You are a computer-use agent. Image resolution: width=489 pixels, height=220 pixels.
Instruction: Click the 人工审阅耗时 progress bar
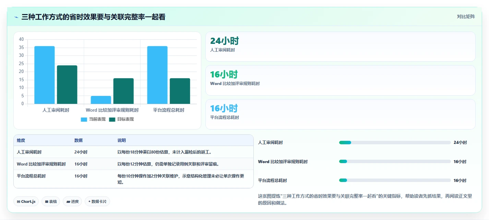(x=395, y=143)
